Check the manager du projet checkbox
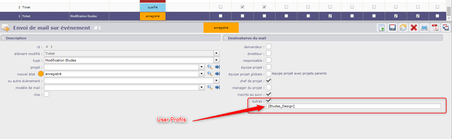452x139 pixels. pyautogui.click(x=269, y=87)
